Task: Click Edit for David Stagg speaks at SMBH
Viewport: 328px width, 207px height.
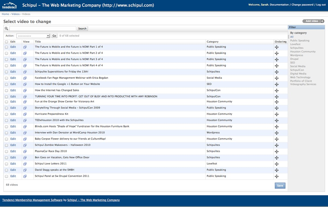Action: pos(13,170)
